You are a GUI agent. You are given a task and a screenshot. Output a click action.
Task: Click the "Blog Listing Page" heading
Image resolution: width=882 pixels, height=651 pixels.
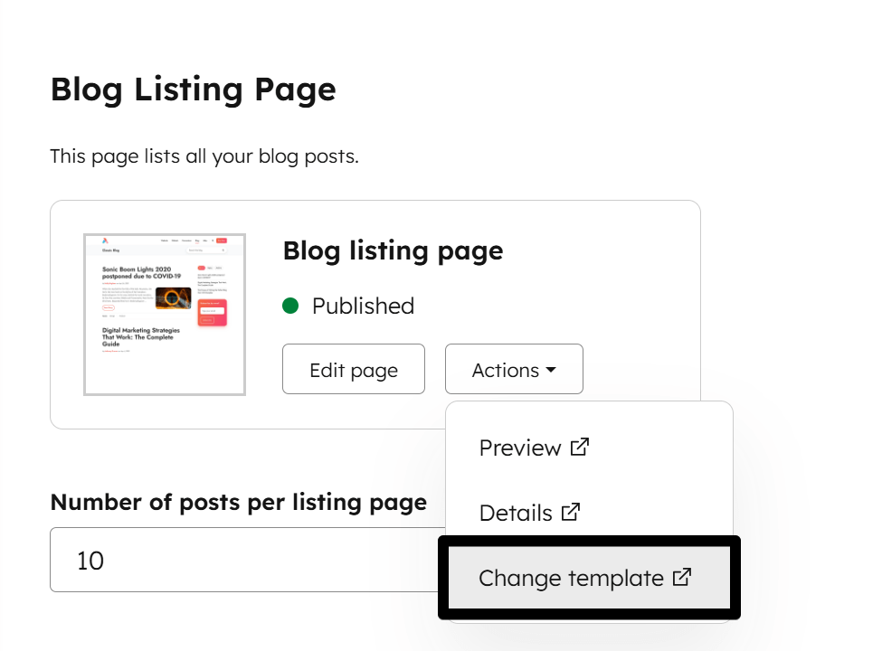[193, 90]
